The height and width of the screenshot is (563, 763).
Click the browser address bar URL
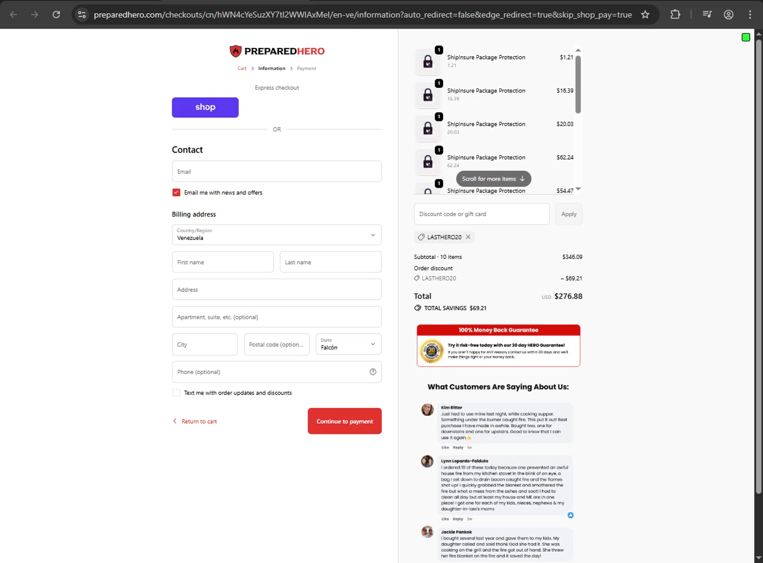[x=363, y=15]
